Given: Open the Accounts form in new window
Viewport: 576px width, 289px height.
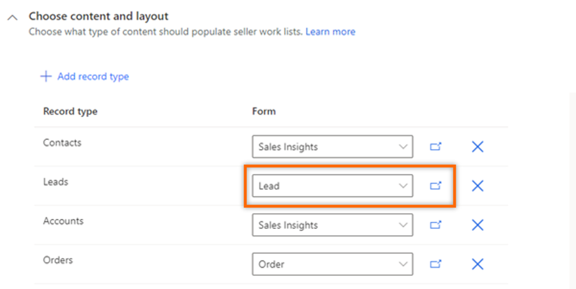Looking at the screenshot, I should click(x=435, y=225).
